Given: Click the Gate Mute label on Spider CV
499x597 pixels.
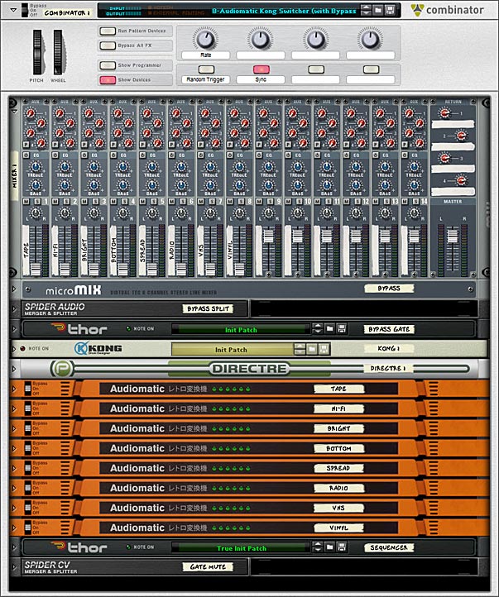Looking at the screenshot, I should [208, 567].
